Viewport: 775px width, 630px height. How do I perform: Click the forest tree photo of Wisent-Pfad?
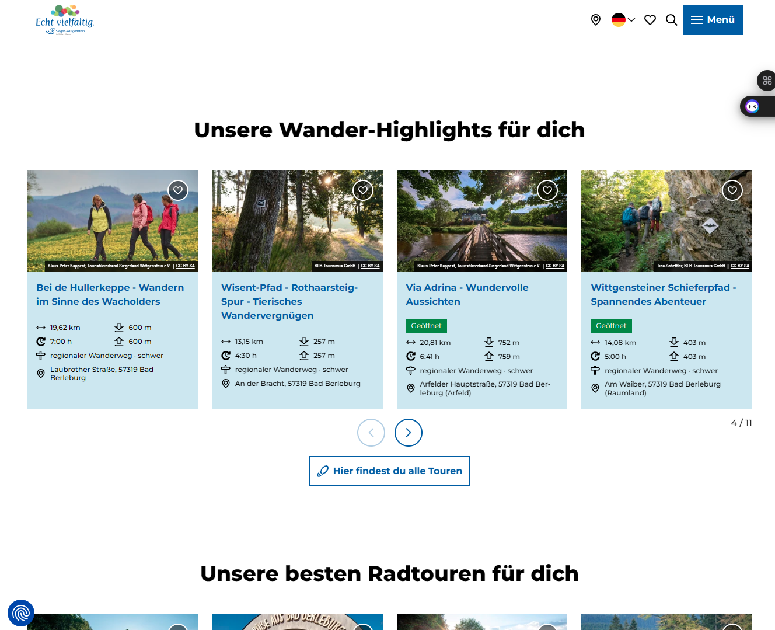pos(297,221)
